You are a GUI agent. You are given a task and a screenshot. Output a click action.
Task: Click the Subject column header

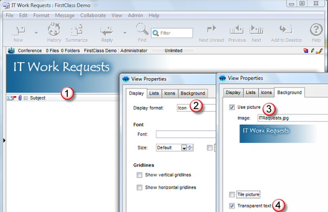tap(37, 98)
